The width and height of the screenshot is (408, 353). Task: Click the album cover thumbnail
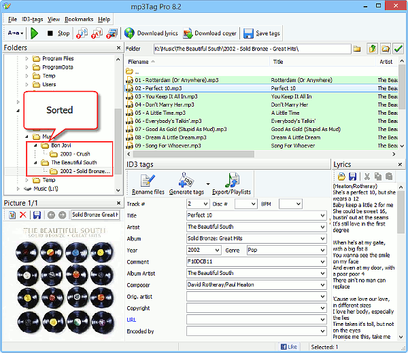pyautogui.click(x=64, y=280)
